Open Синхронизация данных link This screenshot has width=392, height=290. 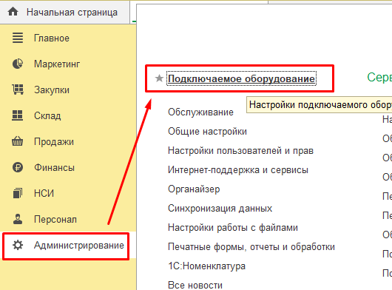220,208
